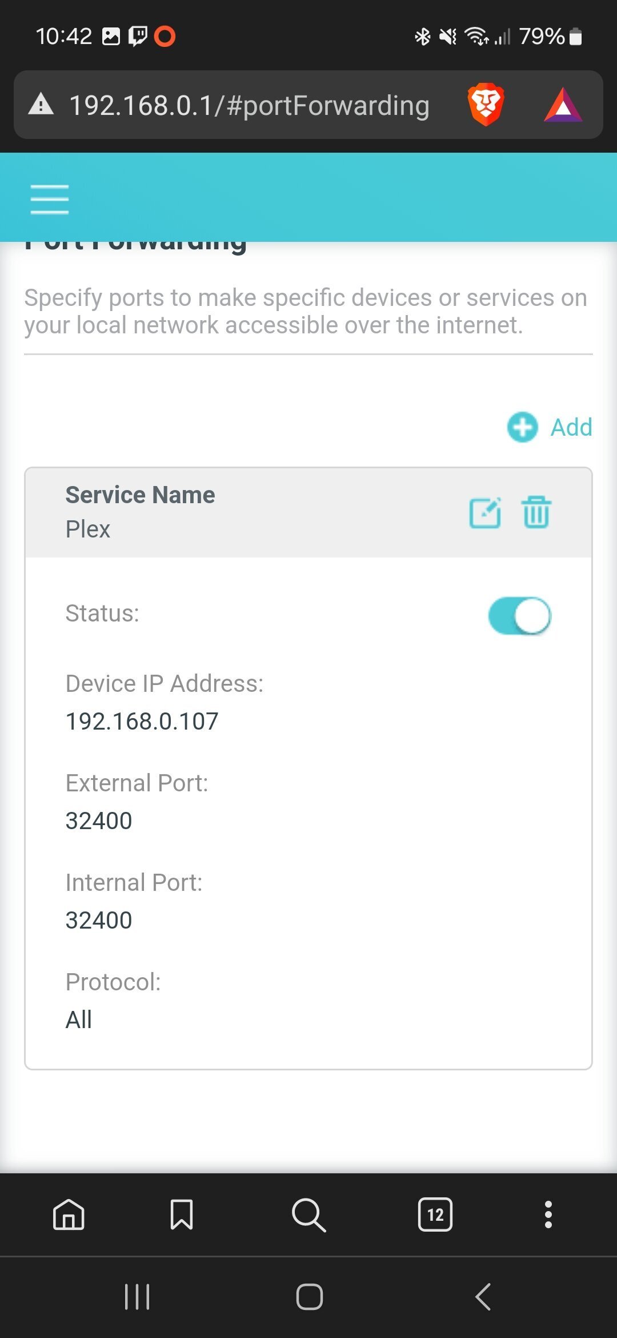
Task: Tap the Brave Rewards triangle icon
Action: (x=563, y=106)
